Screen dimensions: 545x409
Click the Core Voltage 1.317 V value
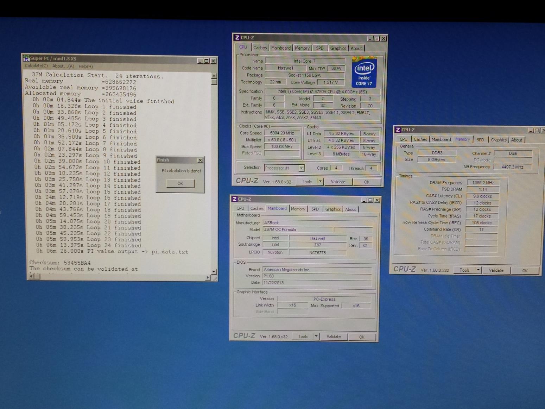[331, 82]
